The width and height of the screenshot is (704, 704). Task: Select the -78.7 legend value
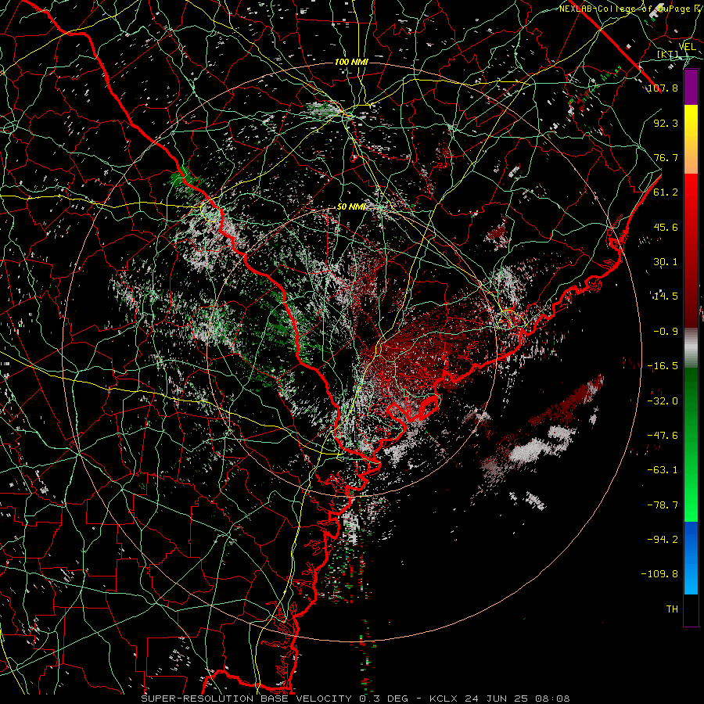coord(663,505)
